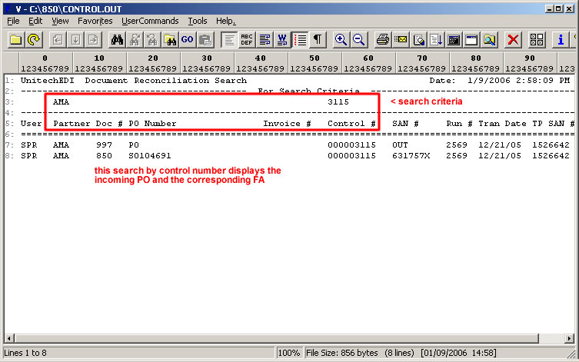579x362 pixels.
Task: Click the envelope email icon
Action: click(401, 39)
